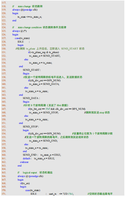Click if(clk_div_cnt == BPS_NUM) on line 139
Screen dimensions: 126x198
tap(44, 80)
